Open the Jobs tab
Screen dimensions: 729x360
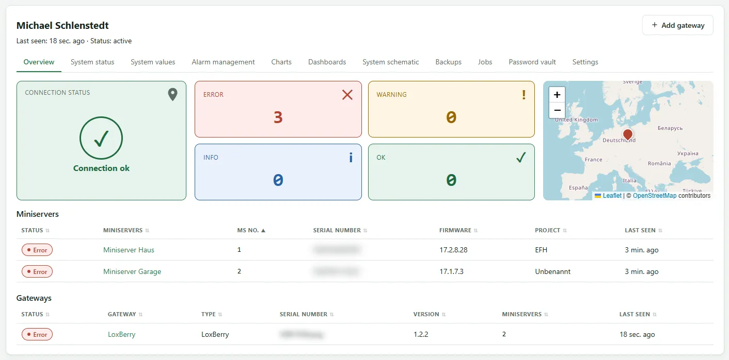pos(485,62)
